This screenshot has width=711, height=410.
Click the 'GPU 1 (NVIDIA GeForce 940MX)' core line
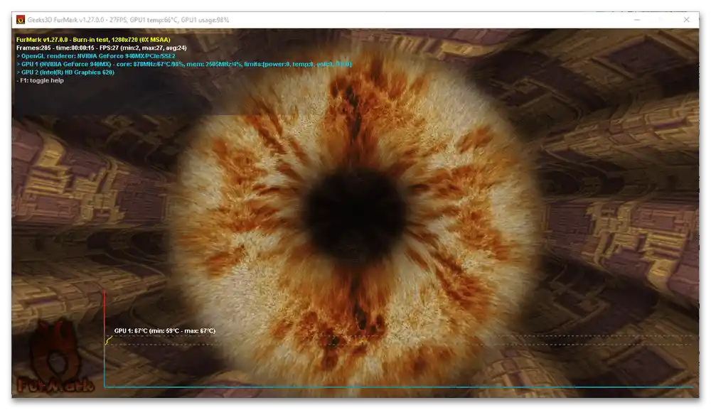183,65
